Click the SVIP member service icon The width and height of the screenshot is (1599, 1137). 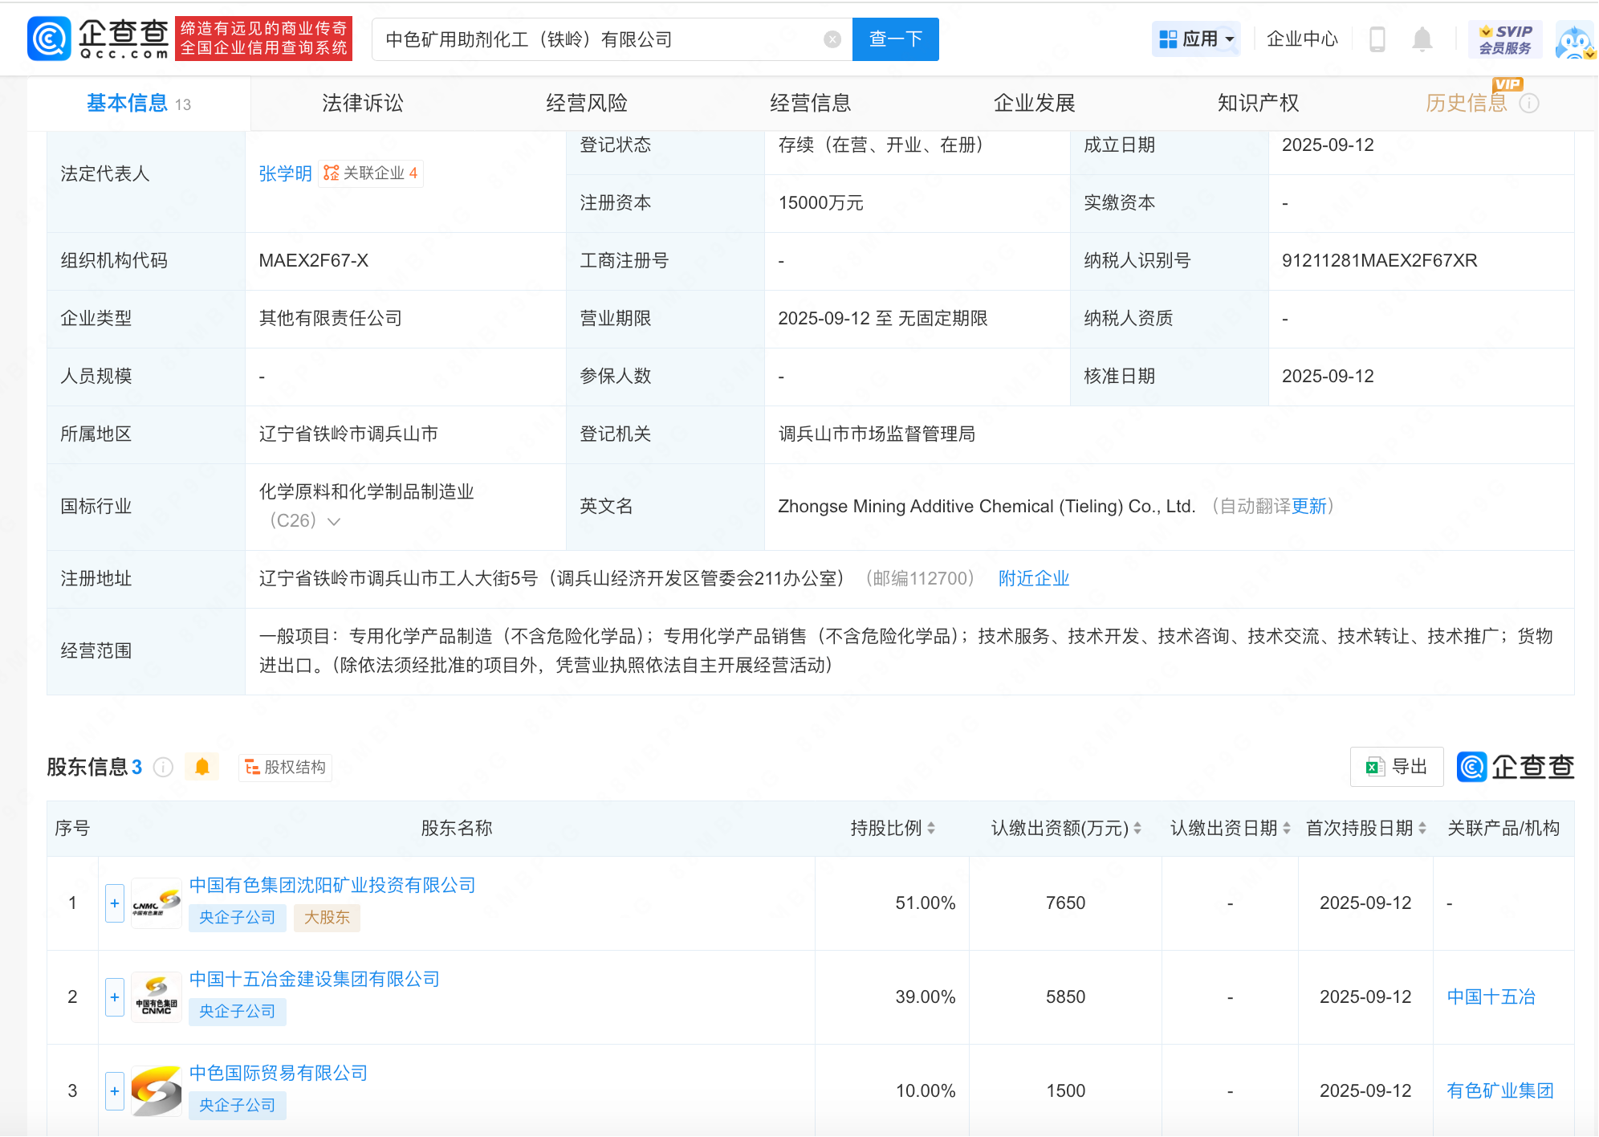1505,39
